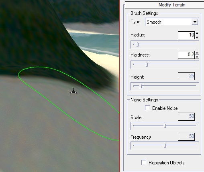204x172 pixels.
Task: Decrease Radius with the down spinner arrow
Action: pyautogui.click(x=197, y=37)
